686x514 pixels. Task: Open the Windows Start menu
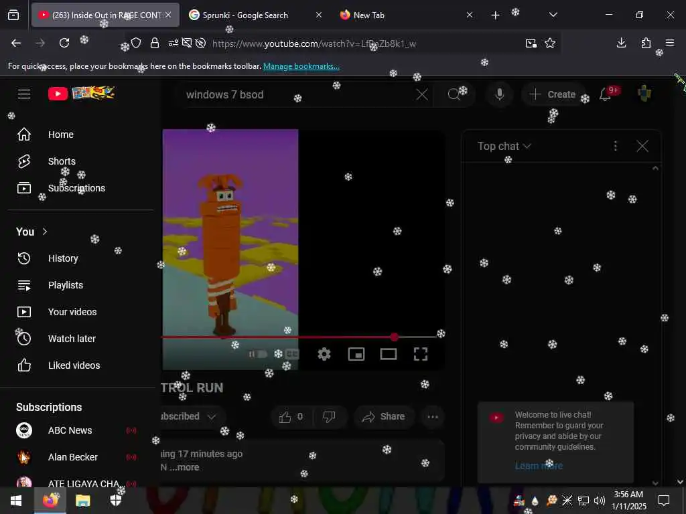[x=17, y=501]
